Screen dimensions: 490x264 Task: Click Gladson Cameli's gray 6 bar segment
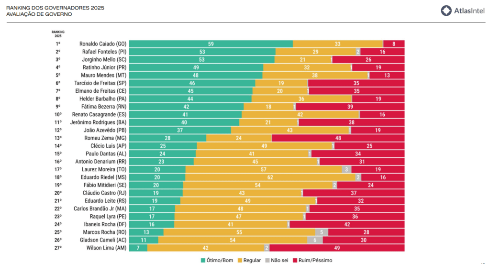click(x=314, y=240)
